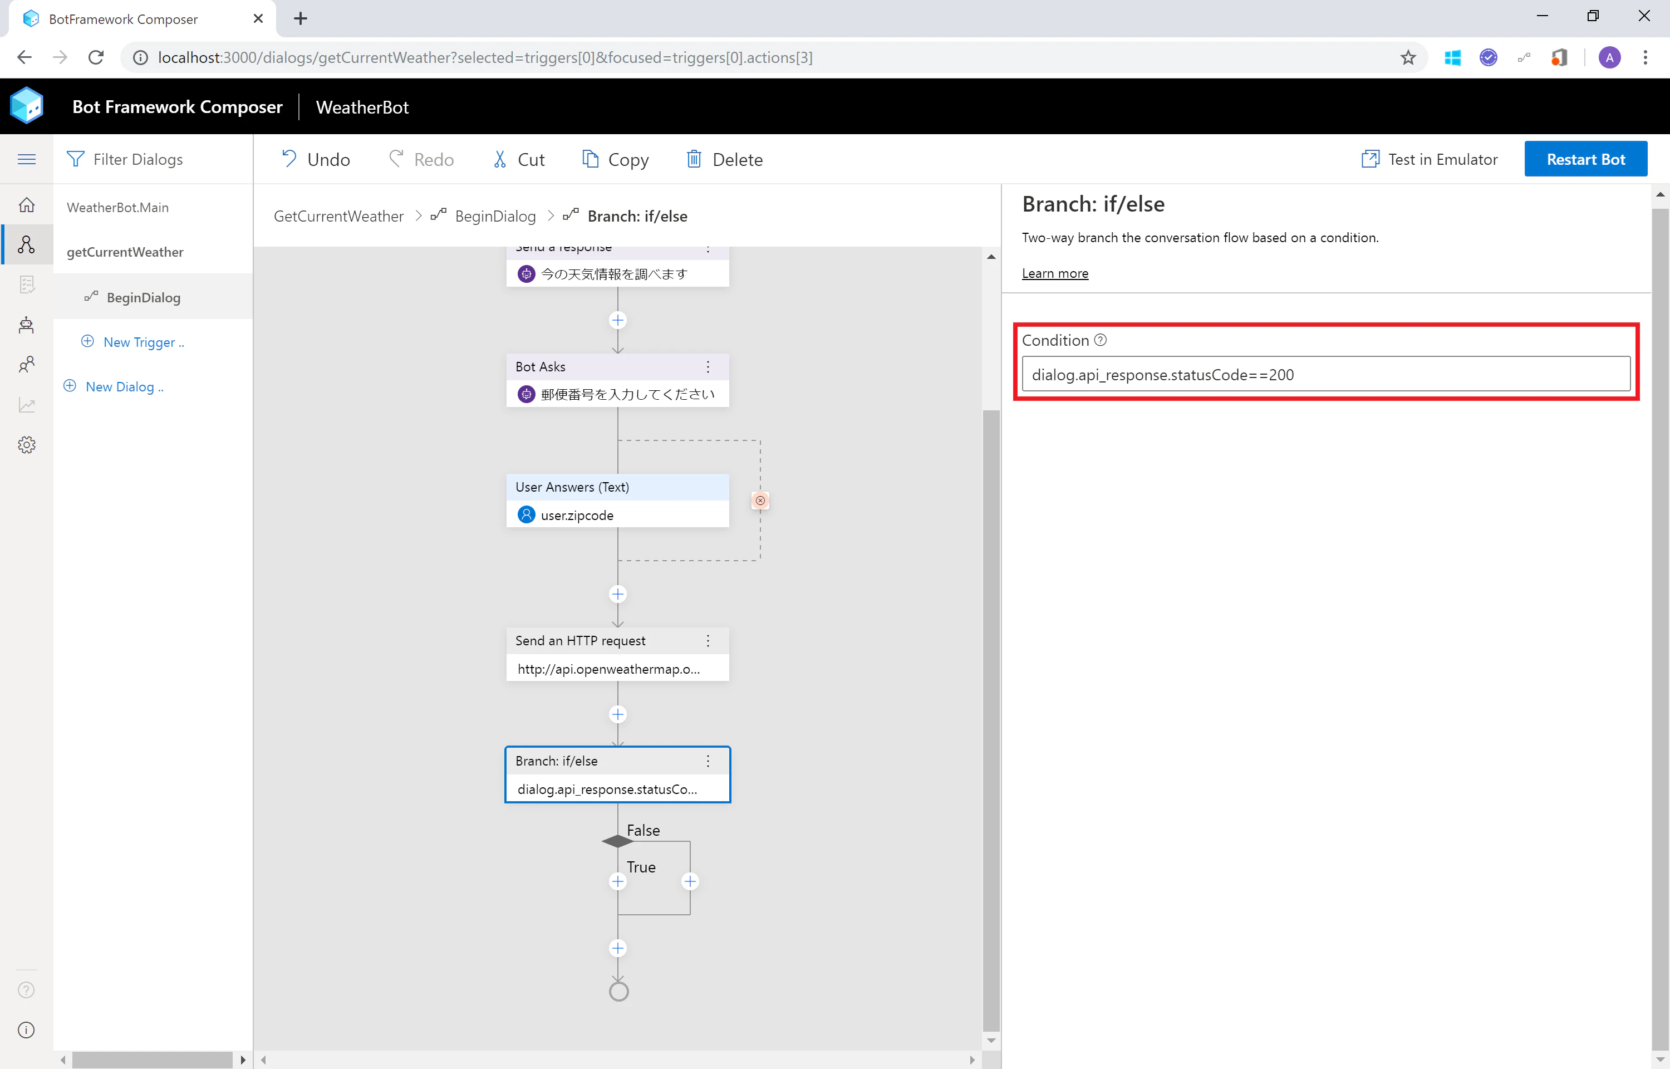Click Undo in the toolbar
The width and height of the screenshot is (1670, 1069).
pos(316,160)
